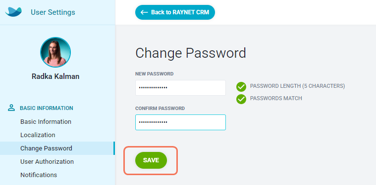Click the BASIC INFORMATION section header
This screenshot has width=376, height=185.
click(47, 108)
